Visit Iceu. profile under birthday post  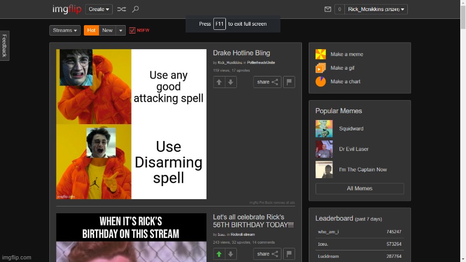(x=221, y=235)
